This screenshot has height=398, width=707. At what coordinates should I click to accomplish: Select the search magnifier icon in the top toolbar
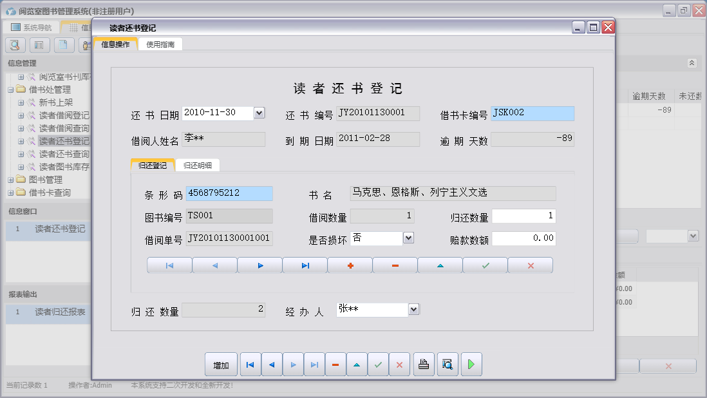pos(14,45)
